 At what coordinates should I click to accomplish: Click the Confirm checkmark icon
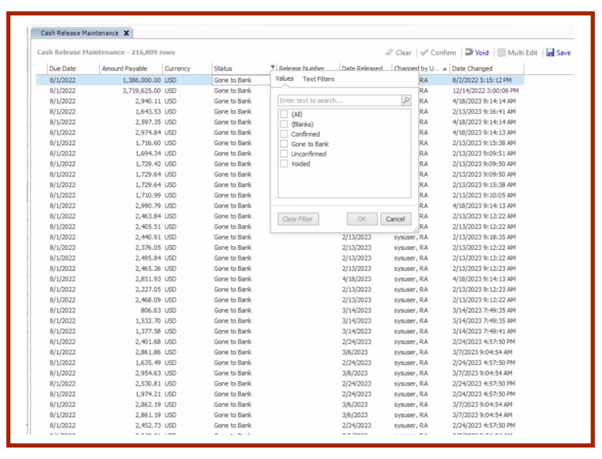tap(424, 52)
